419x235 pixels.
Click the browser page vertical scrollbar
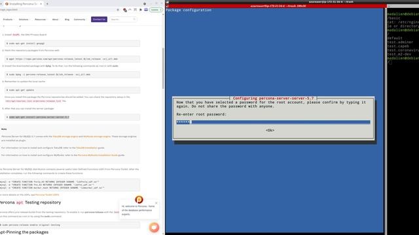click(x=163, y=69)
